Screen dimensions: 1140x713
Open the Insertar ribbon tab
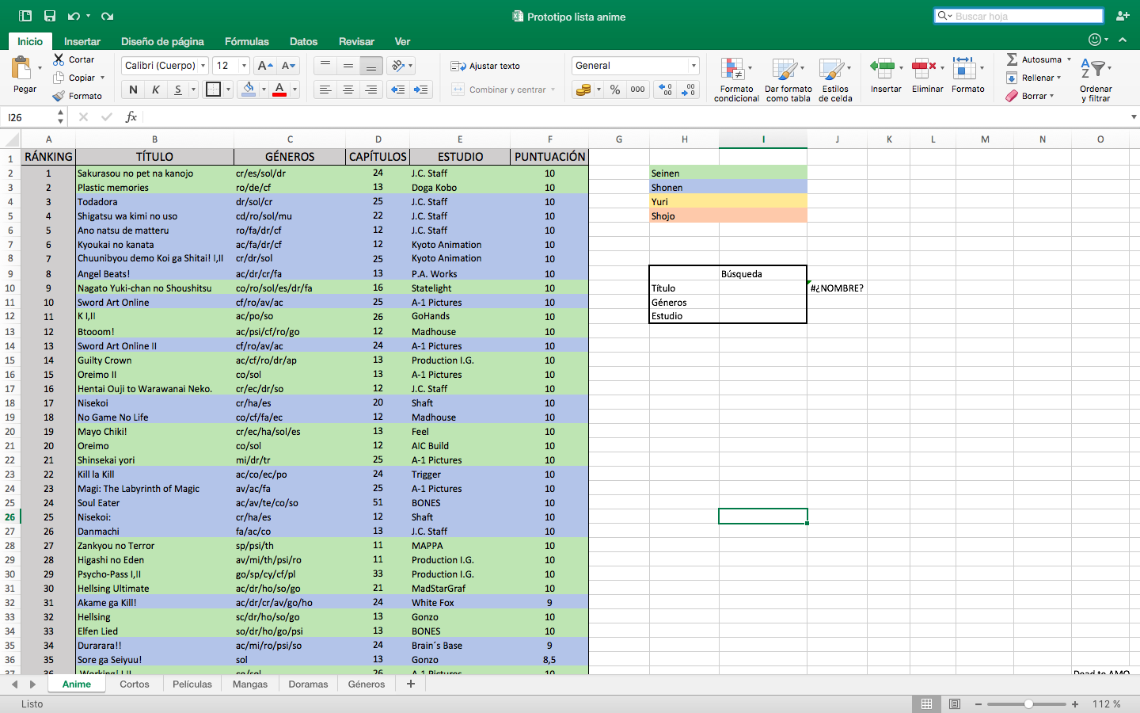pyautogui.click(x=82, y=41)
